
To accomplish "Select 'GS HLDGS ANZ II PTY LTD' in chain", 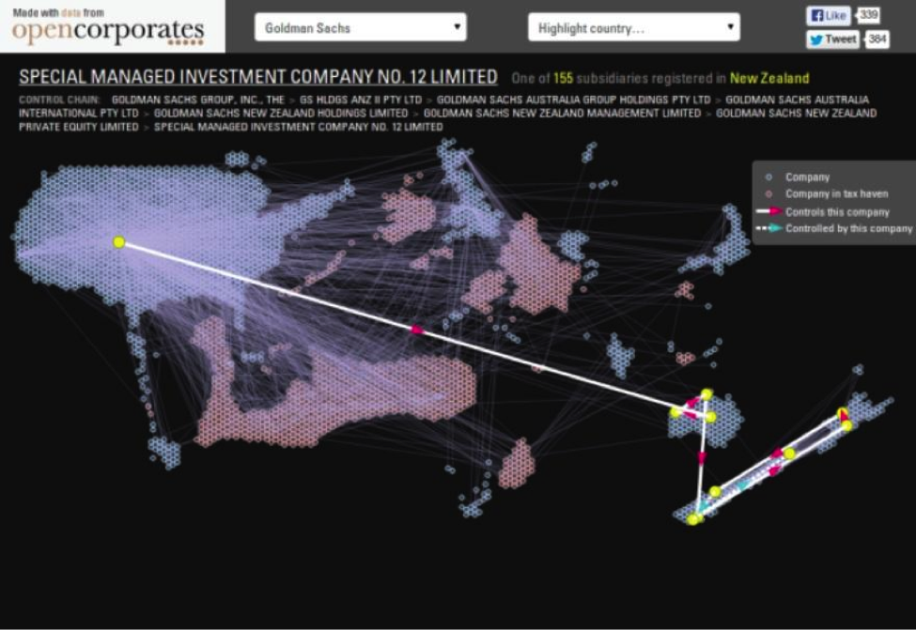I will [x=362, y=100].
